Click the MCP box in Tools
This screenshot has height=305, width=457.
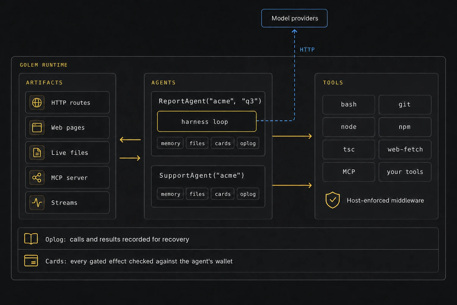[349, 172]
